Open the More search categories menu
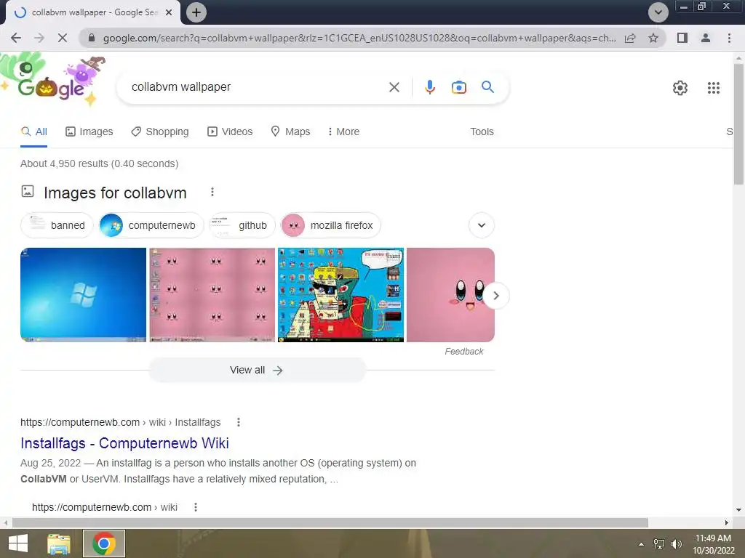Viewport: 745px width, 558px height. click(x=343, y=132)
